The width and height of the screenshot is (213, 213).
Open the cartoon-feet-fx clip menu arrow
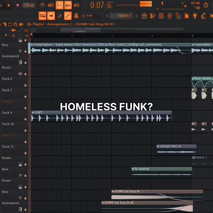tap(158, 146)
